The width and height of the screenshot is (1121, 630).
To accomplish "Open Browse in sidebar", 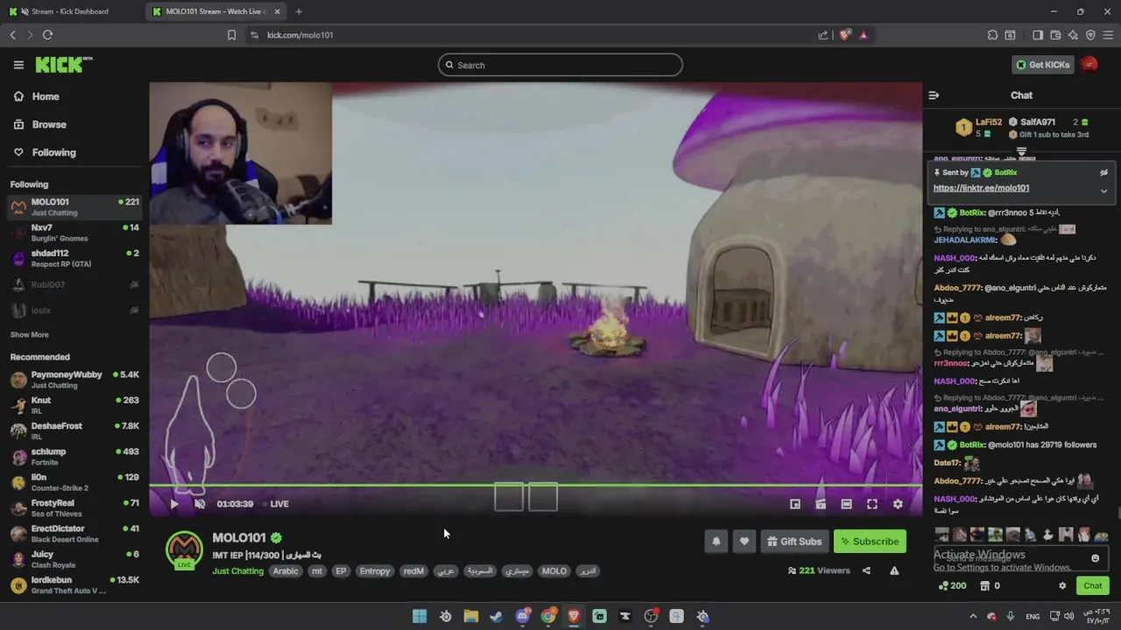I will 40,124.
